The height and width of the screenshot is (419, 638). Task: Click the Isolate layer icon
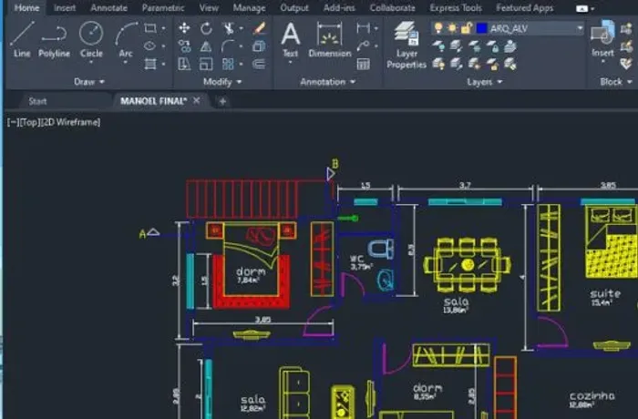(x=456, y=46)
